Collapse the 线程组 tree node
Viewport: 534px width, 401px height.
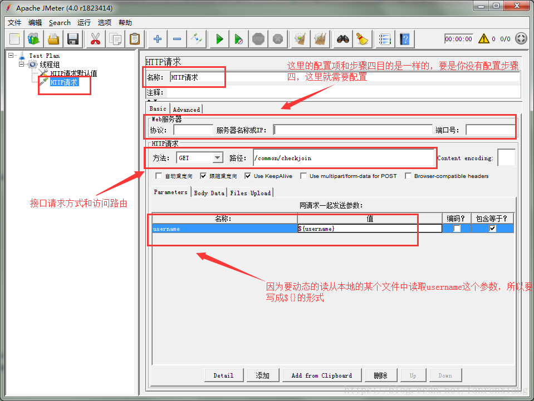[x=22, y=64]
